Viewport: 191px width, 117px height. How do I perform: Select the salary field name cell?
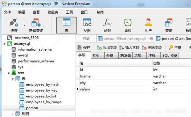tap(116, 89)
